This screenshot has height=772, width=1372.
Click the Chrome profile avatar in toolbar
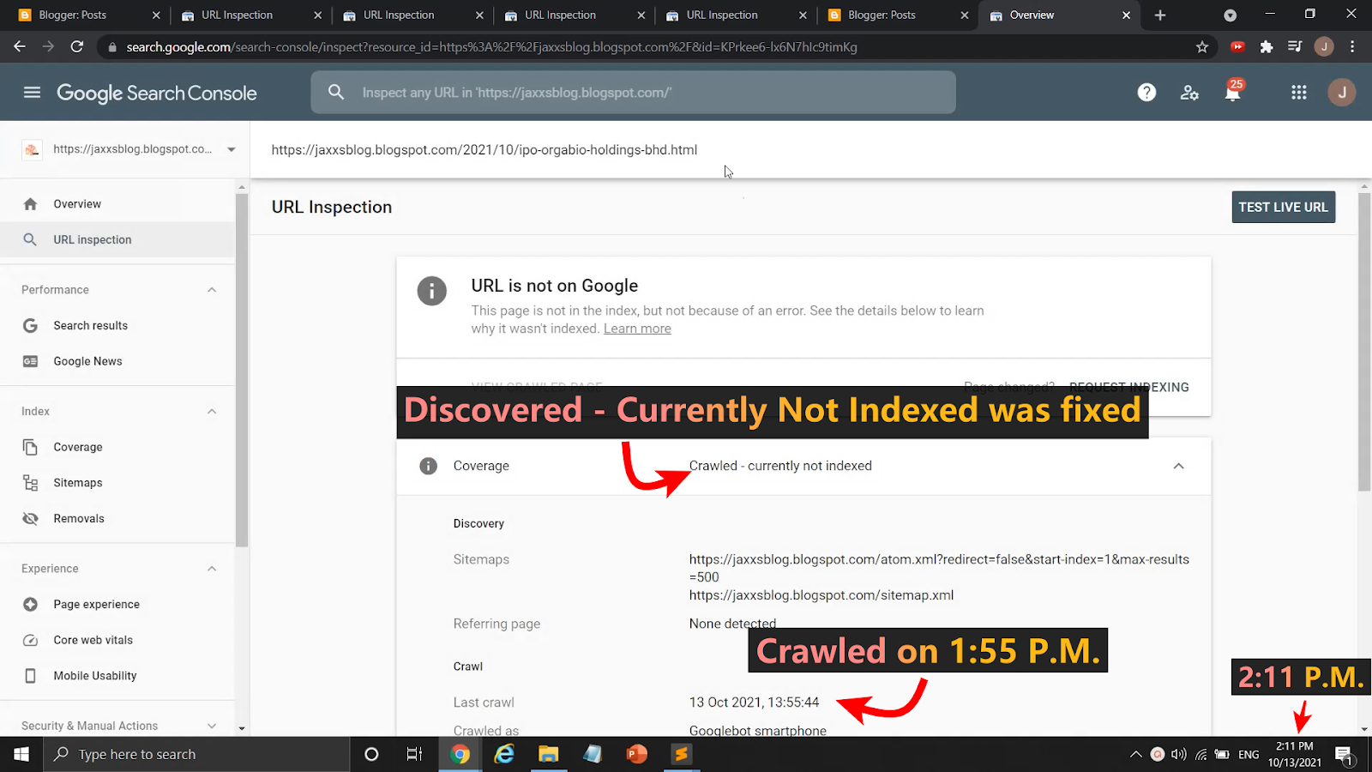(1324, 47)
